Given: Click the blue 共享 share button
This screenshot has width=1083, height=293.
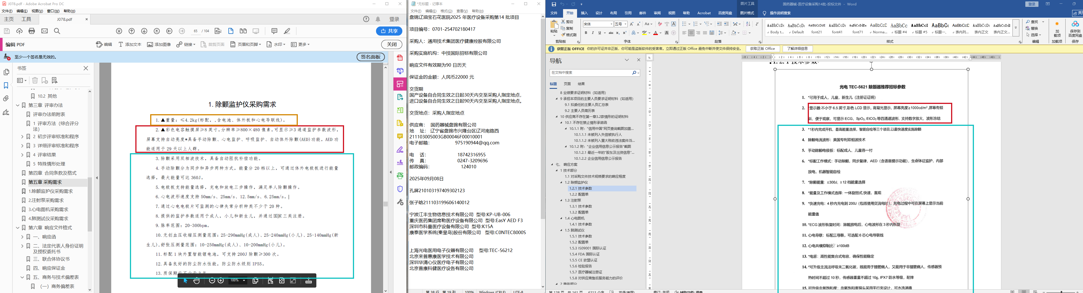Looking at the screenshot, I should pyautogui.click(x=389, y=31).
